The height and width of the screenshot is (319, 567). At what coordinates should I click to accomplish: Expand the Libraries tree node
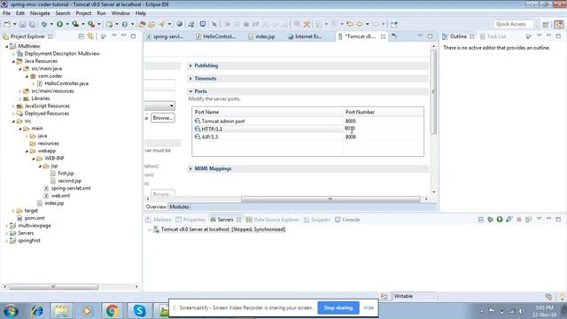pyautogui.click(x=20, y=98)
